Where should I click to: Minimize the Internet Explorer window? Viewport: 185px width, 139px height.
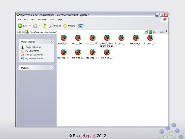pos(157,15)
